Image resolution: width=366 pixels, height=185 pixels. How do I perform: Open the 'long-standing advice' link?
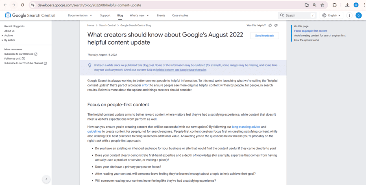[x=246, y=127]
